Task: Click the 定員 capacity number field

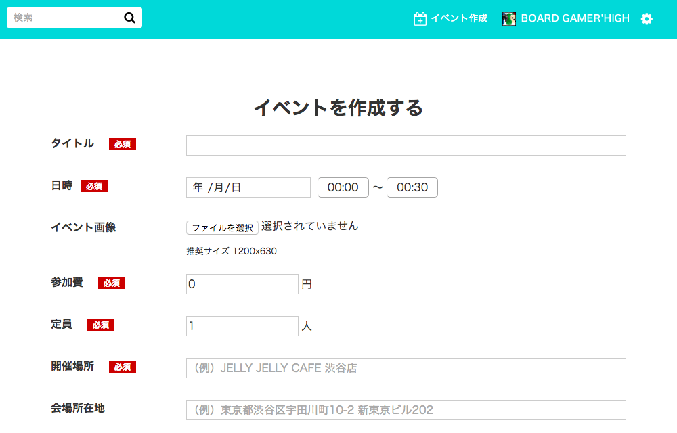Action: click(x=242, y=326)
